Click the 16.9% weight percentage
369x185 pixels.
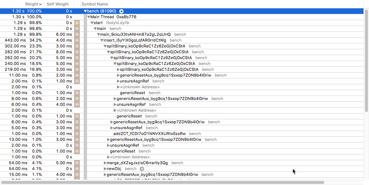coord(35,69)
